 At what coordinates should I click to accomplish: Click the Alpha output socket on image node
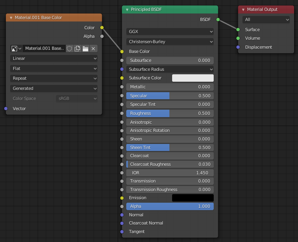pos(102,36)
